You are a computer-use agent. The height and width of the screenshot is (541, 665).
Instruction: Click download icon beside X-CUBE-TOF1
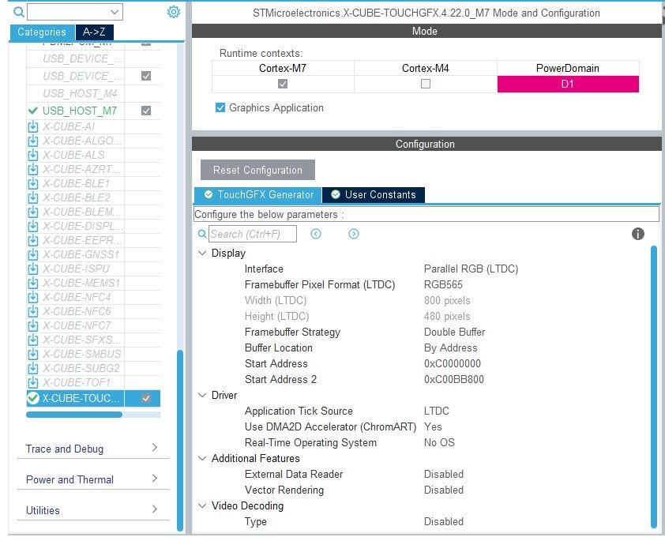(32, 382)
